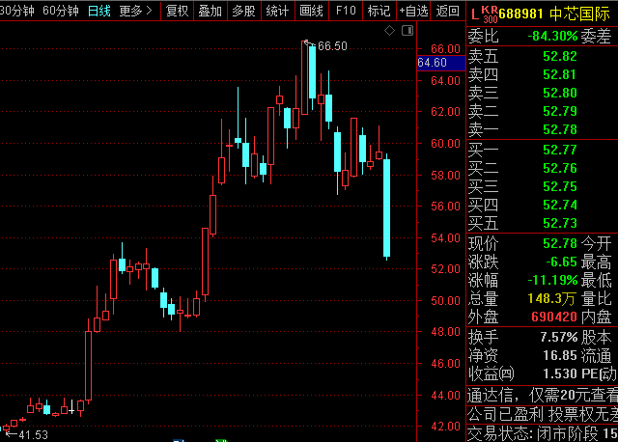Screen dimensions: 618x442
Task: Click the 公司已盈利 status line
Action: pos(543,414)
